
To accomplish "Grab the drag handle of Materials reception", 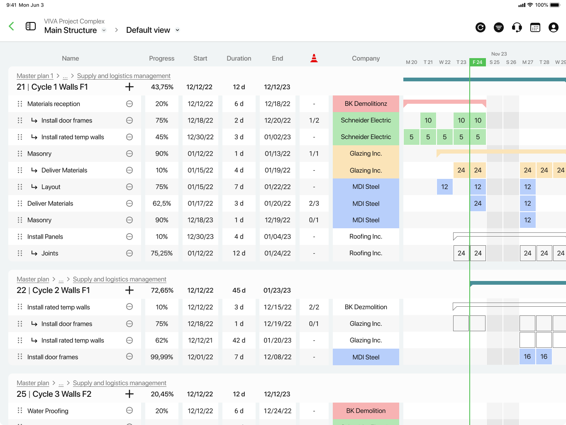I will 20,104.
